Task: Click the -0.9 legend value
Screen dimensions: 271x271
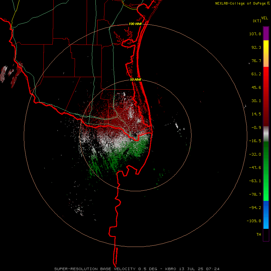Action: click(x=256, y=128)
